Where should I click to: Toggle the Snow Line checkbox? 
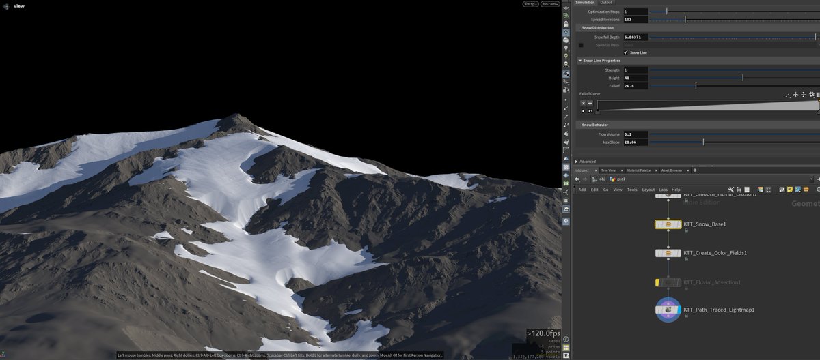click(x=626, y=52)
